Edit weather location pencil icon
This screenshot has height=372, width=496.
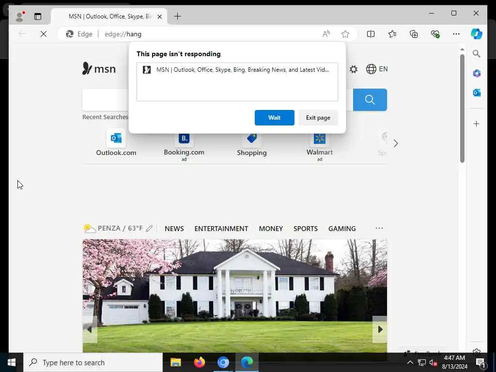coord(149,229)
